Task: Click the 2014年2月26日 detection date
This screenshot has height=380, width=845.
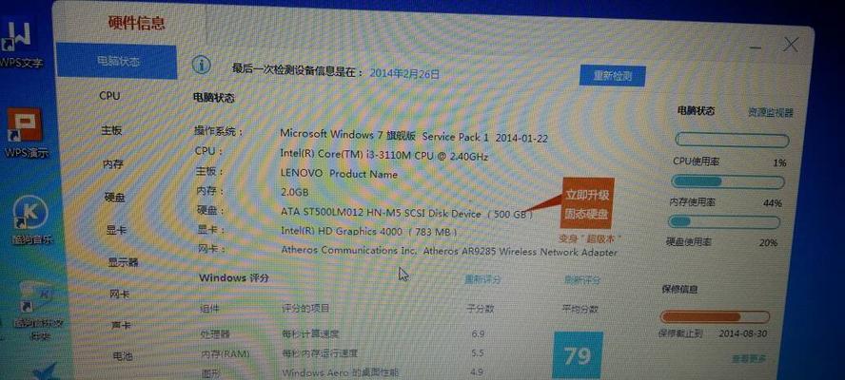Action: (404, 74)
